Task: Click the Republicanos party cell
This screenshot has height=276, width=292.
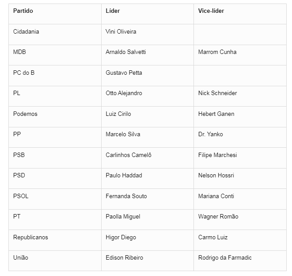Action: [x=30, y=237]
